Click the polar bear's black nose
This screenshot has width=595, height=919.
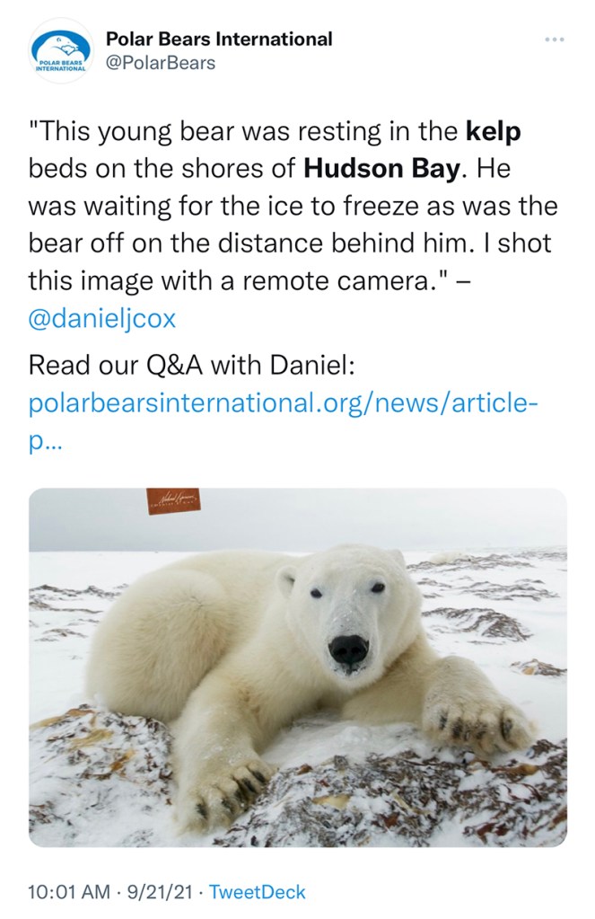[x=349, y=648]
